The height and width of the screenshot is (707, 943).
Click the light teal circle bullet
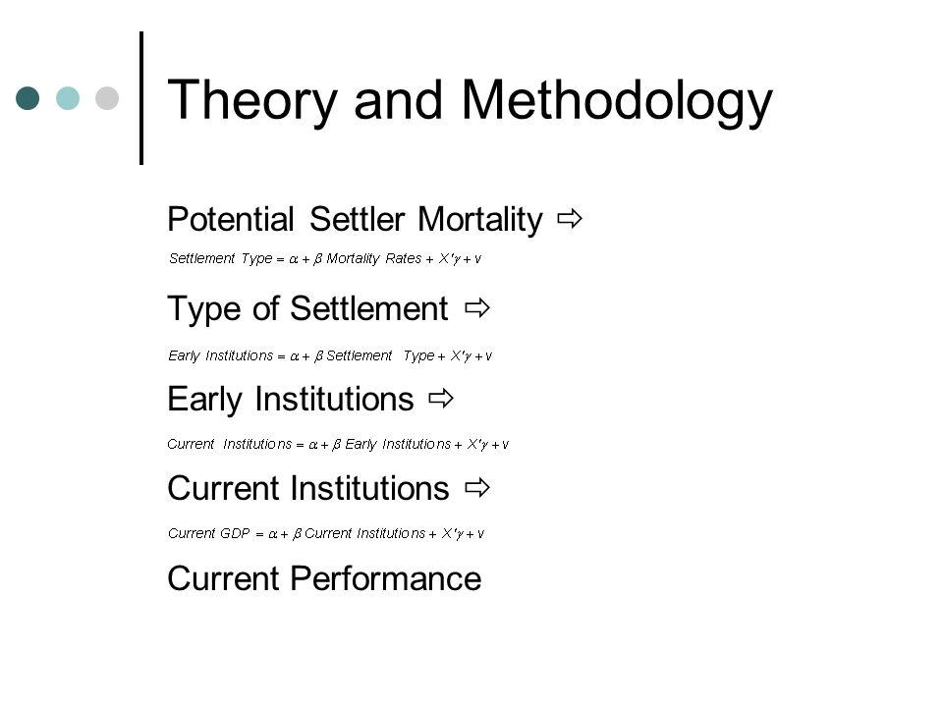pyautogui.click(x=68, y=98)
